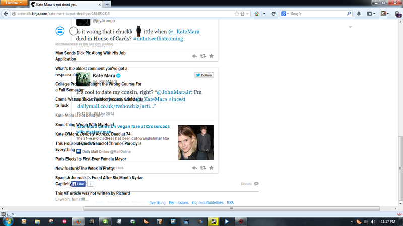Like the post on Facebook
The height and width of the screenshot is (226, 403).
pyautogui.click(x=79, y=184)
